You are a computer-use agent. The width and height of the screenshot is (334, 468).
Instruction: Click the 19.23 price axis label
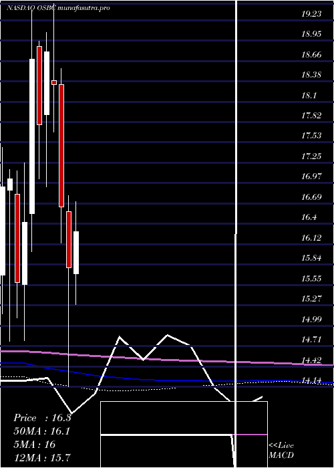[x=311, y=13]
